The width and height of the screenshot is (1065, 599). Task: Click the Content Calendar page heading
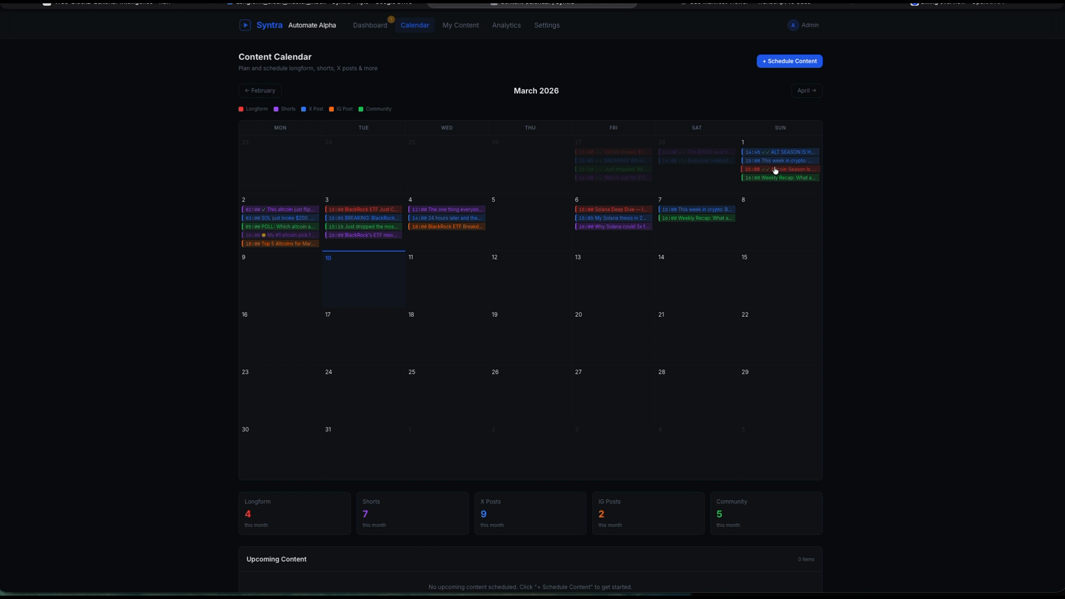point(275,57)
